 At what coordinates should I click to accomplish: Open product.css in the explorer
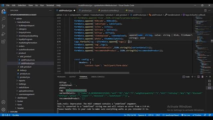point(25,74)
